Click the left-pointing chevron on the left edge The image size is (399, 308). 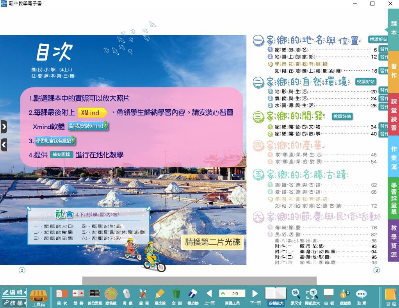point(4,145)
